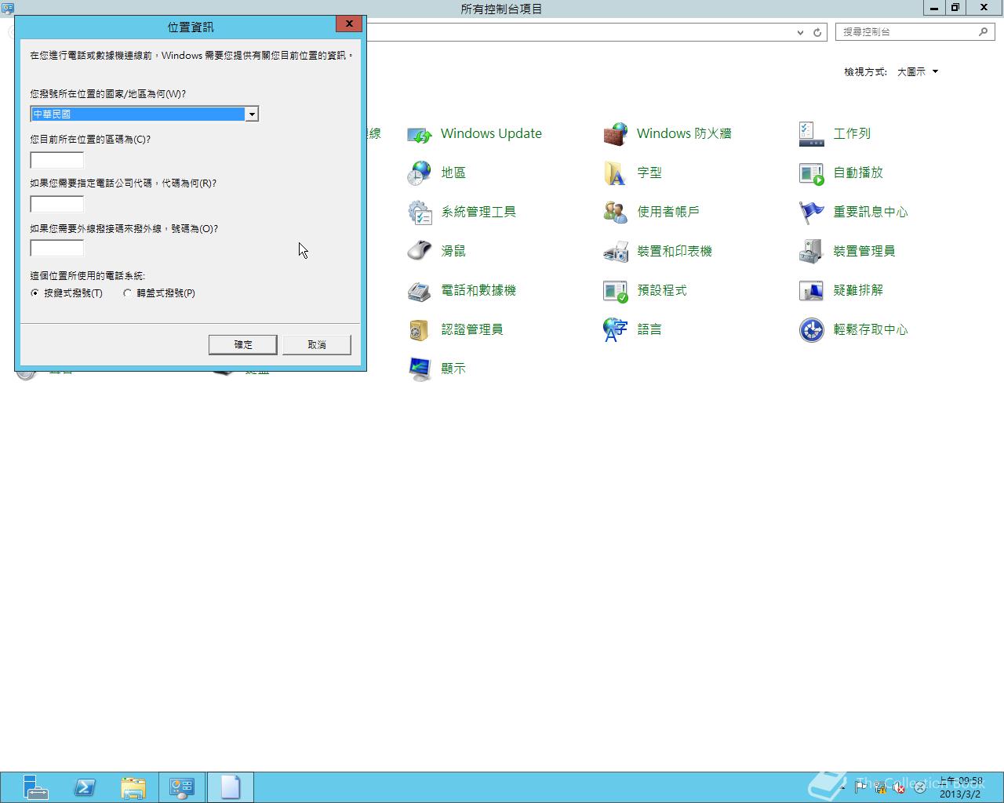Image resolution: width=1004 pixels, height=803 pixels.
Task: Open the 滑鼠 mouse icon
Action: point(420,252)
